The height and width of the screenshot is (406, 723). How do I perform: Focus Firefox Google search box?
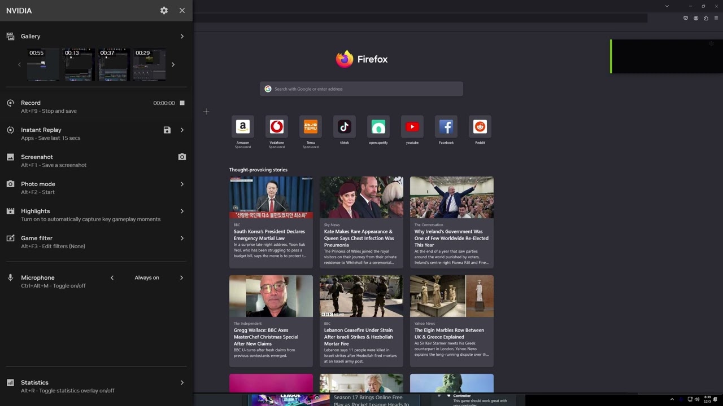coord(361,89)
